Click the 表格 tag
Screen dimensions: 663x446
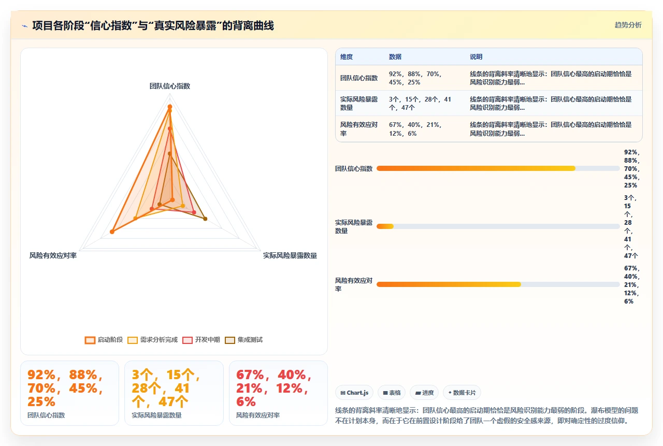click(x=392, y=393)
